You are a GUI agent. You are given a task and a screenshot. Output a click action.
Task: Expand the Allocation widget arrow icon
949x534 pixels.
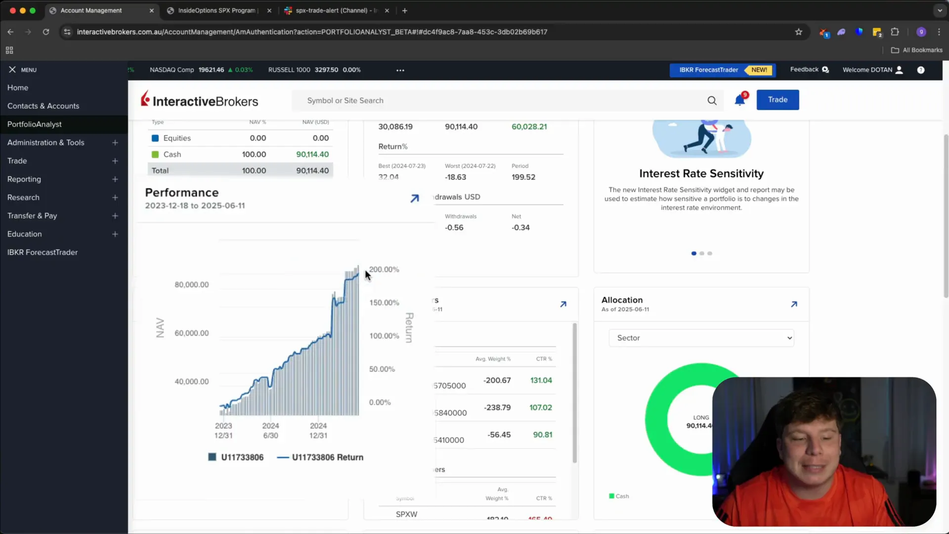[794, 304]
